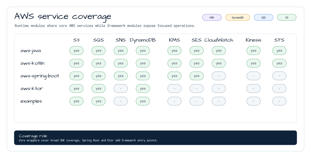This screenshot has height=158, width=311.
Task: Click aws-java CloudWatch yes cell
Action: 219,51
